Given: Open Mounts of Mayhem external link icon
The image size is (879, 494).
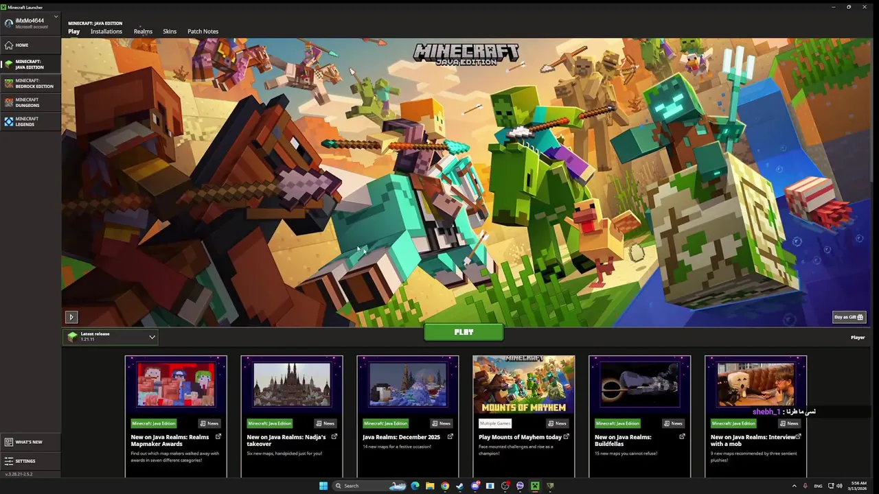Looking at the screenshot, I should [x=567, y=436].
